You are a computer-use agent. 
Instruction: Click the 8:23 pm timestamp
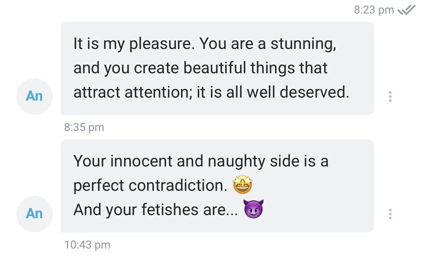tap(373, 10)
